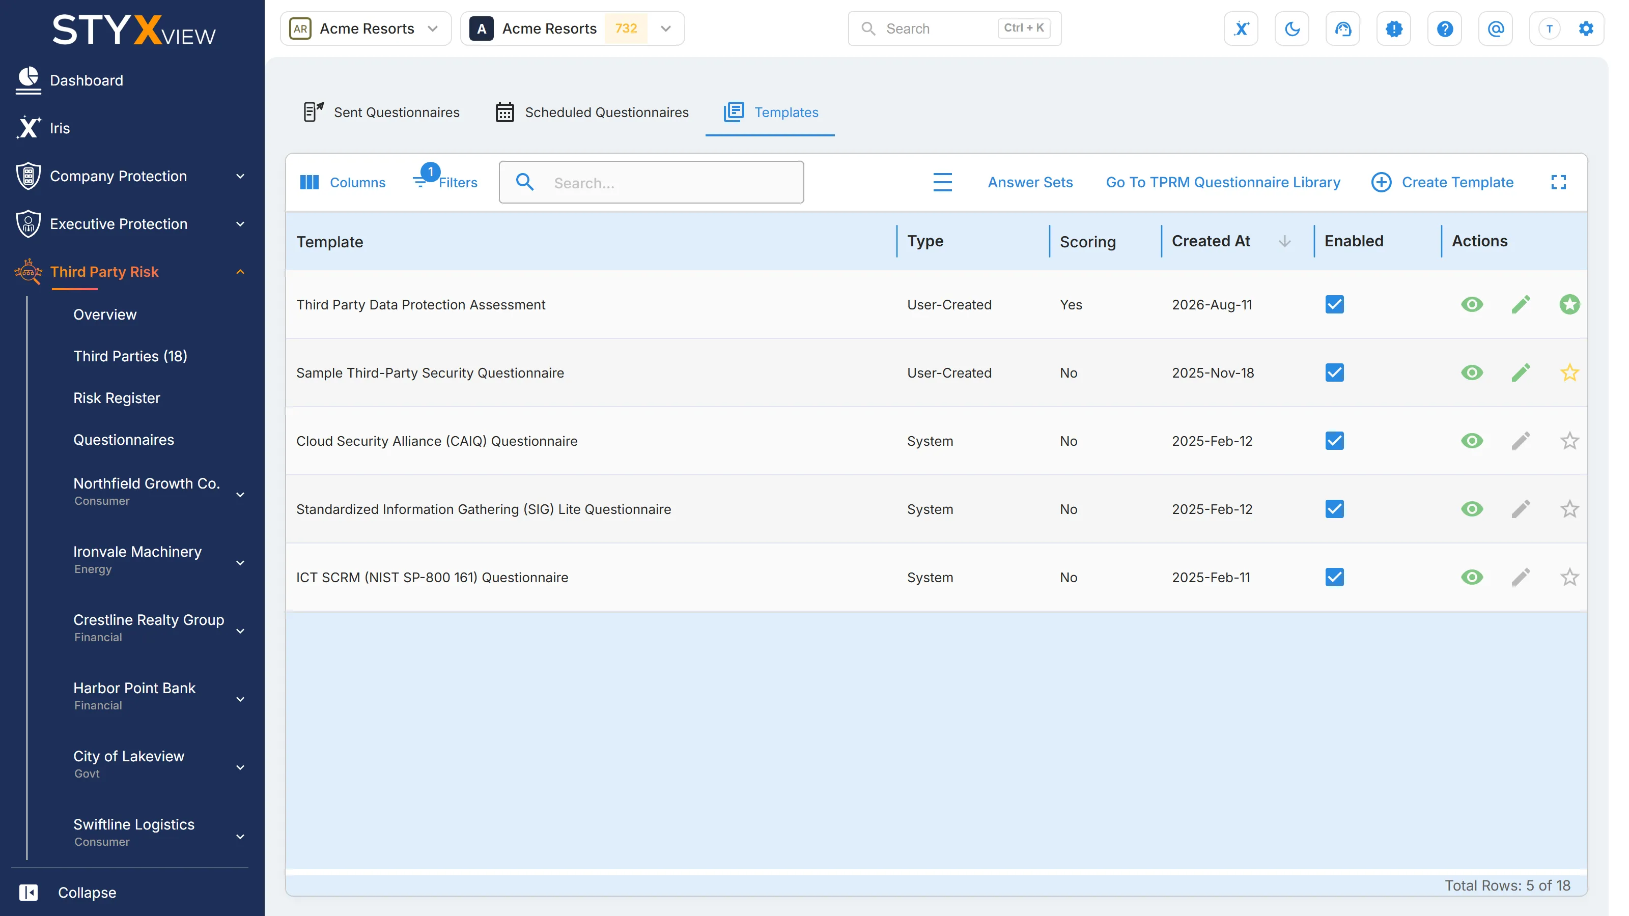
Task: View CAIQ Questionnaire eye icon
Action: 1472,441
